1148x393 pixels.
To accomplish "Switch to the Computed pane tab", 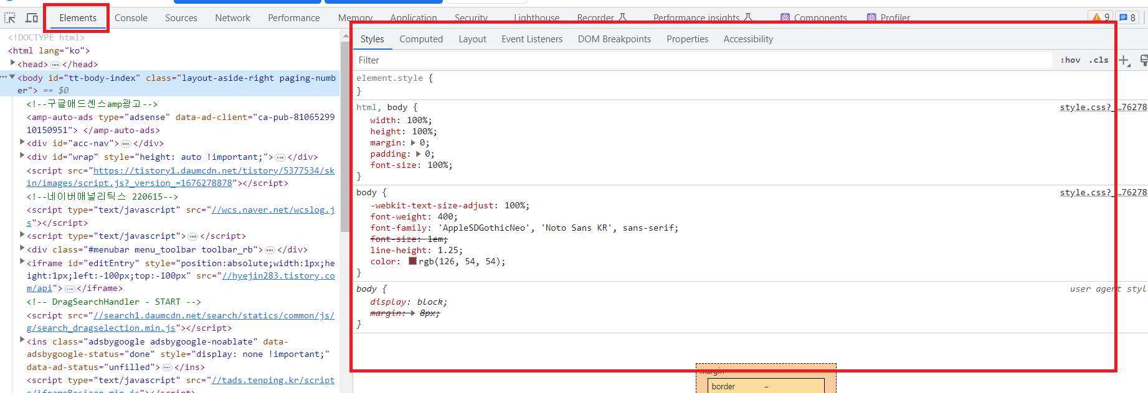I will tap(421, 39).
